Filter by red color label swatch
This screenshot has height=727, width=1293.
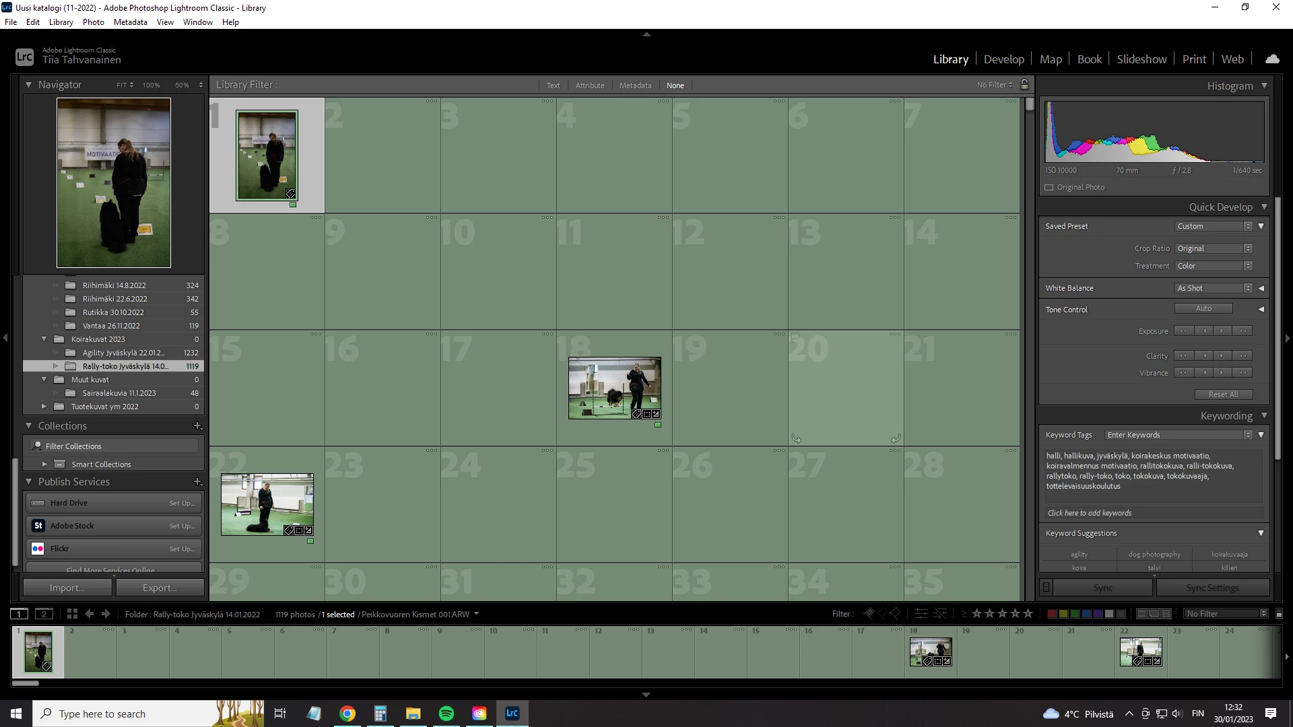coord(1051,614)
